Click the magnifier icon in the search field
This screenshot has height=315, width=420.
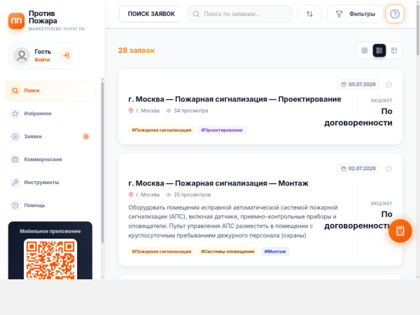[x=196, y=14]
